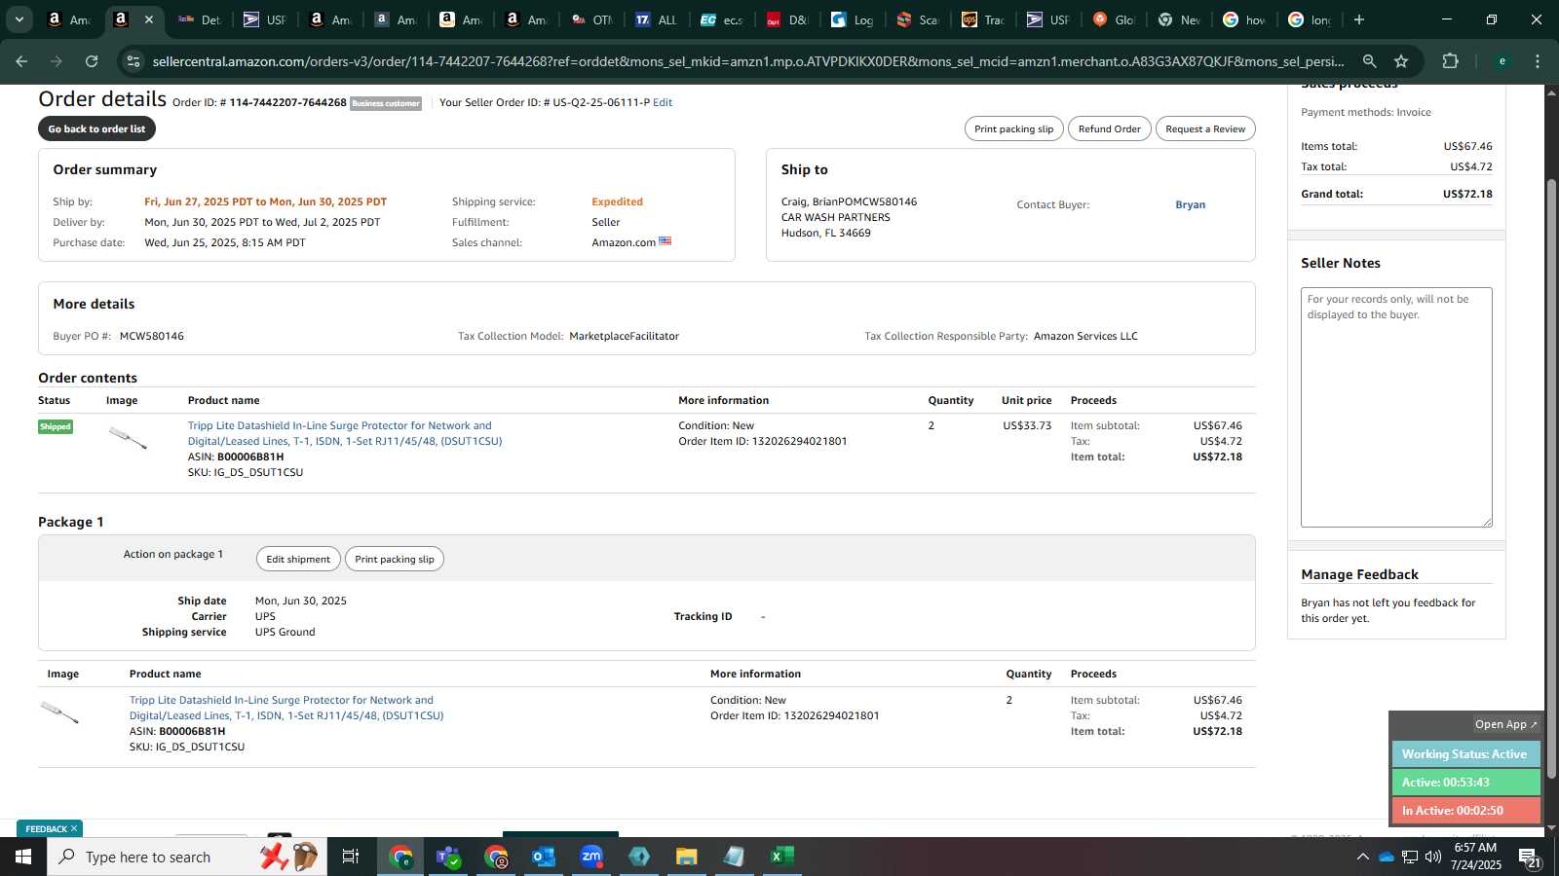Open OneDrive cloud tray icon
Image resolution: width=1559 pixels, height=876 pixels.
(x=1386, y=857)
